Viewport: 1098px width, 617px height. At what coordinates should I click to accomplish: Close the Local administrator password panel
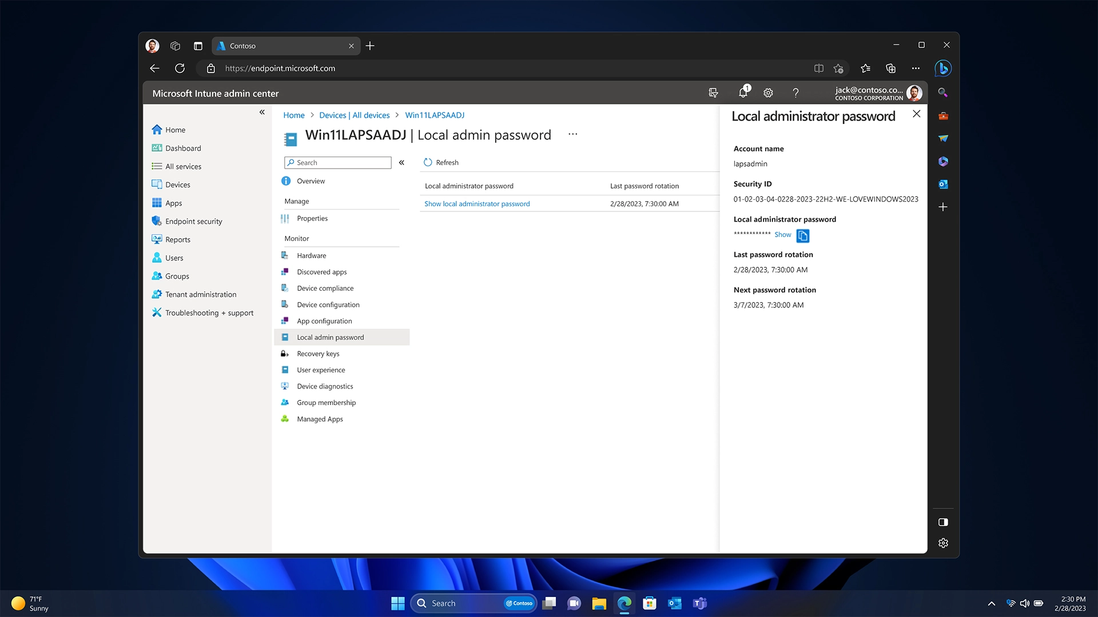917,114
